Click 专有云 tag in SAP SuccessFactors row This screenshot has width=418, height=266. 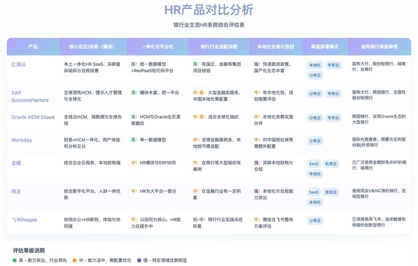[x=333, y=94]
